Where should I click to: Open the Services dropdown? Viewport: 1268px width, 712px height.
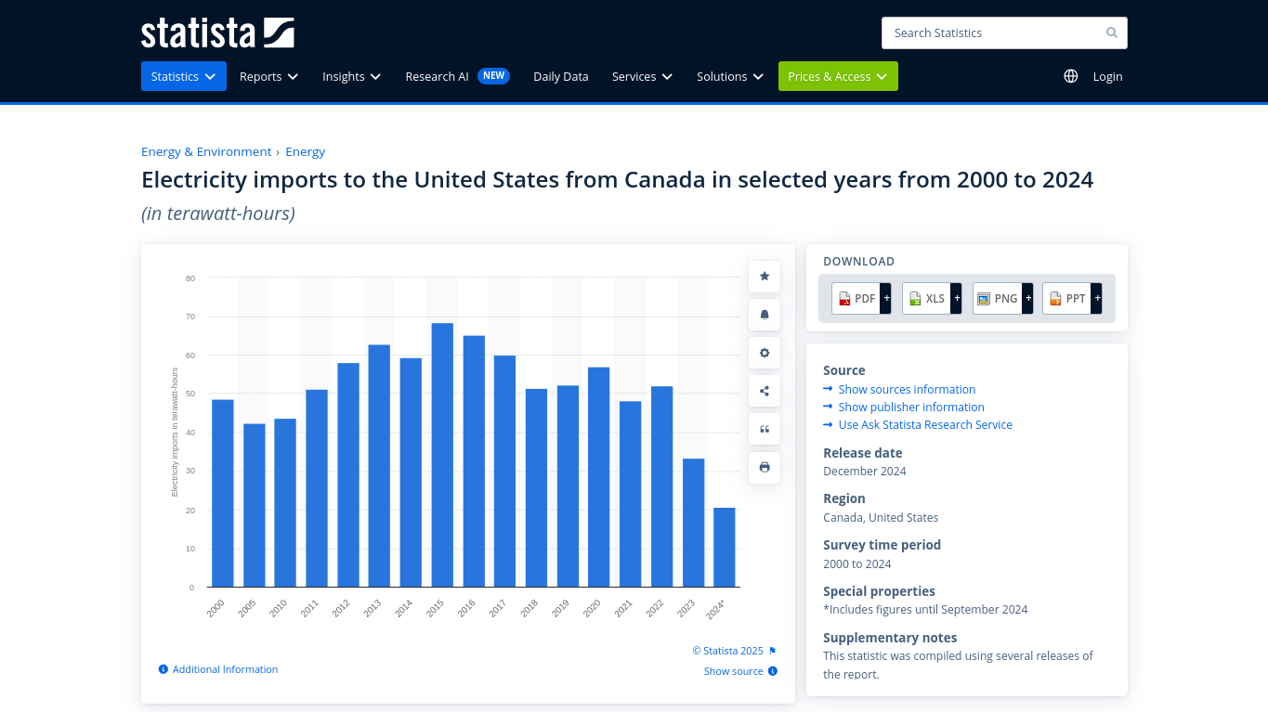point(642,76)
